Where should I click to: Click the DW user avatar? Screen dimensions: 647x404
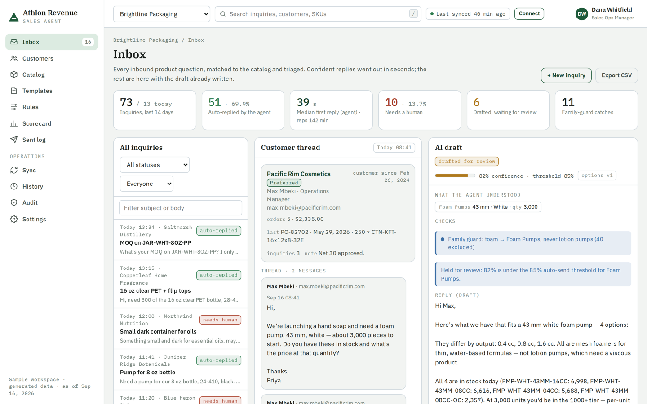point(582,14)
